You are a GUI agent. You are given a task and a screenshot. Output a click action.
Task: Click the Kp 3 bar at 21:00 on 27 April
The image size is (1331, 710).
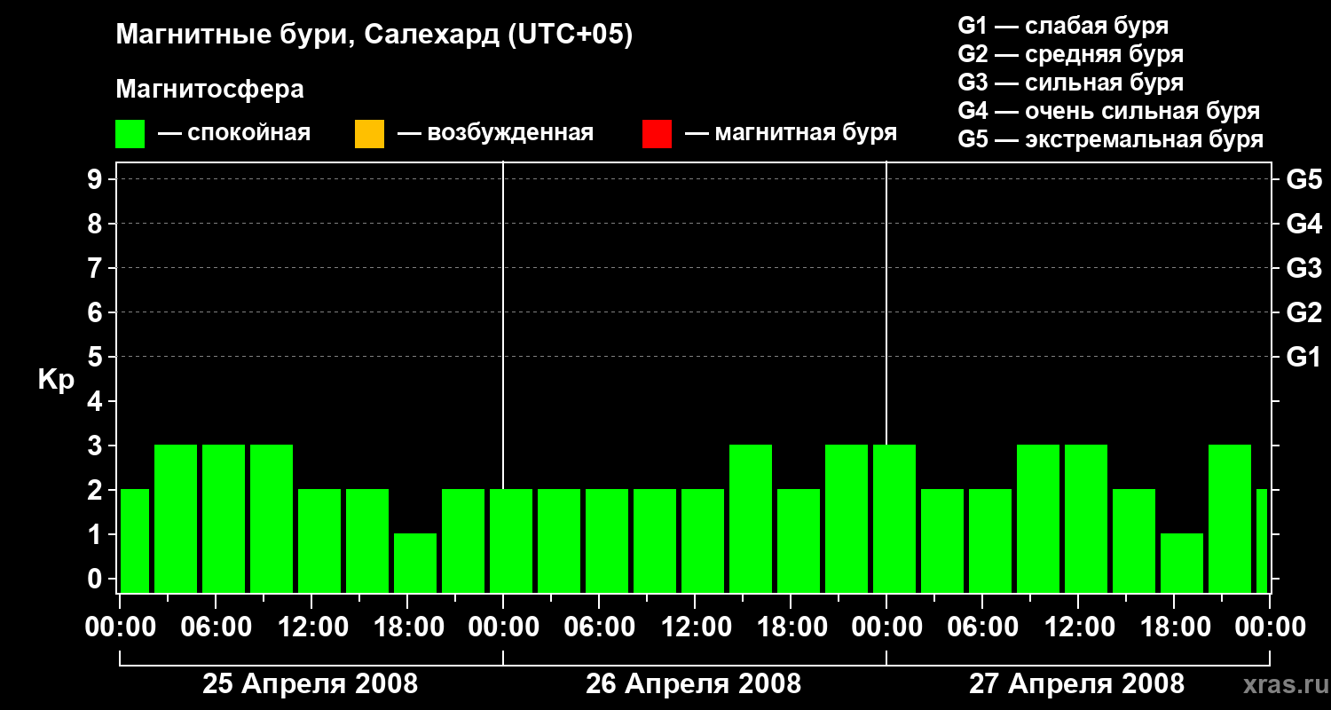point(1230,518)
